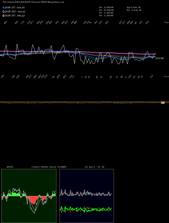Screen dimensions: 169x223
Task: Click the blue DOW ST legend swatch
Action: click(4, 7)
